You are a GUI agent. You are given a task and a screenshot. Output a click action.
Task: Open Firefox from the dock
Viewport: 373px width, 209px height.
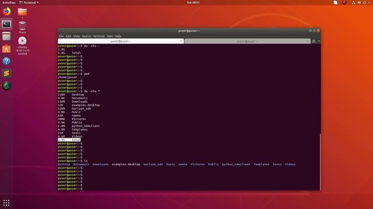(x=6, y=12)
